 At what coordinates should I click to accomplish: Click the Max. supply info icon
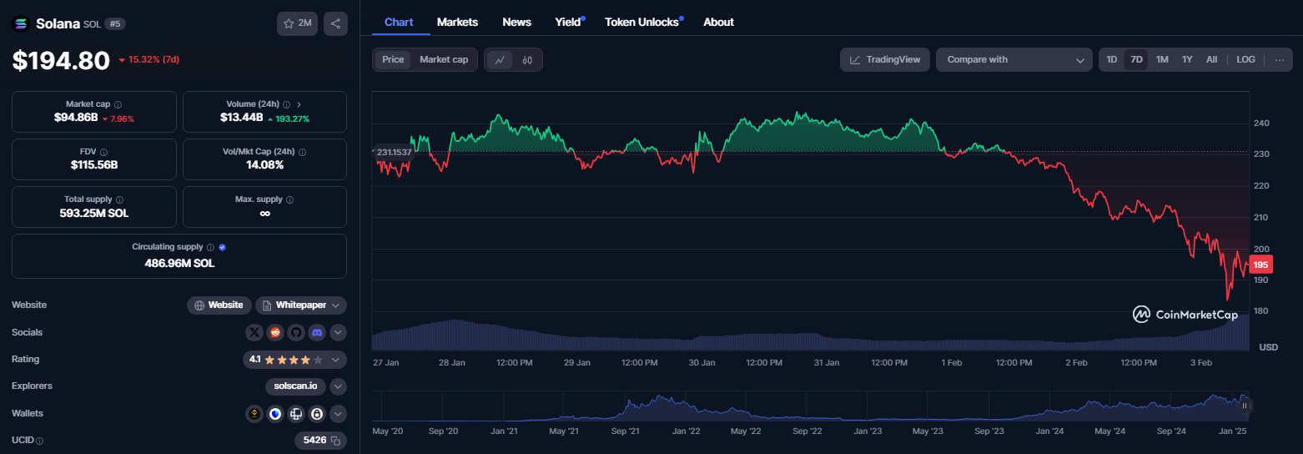tap(289, 199)
